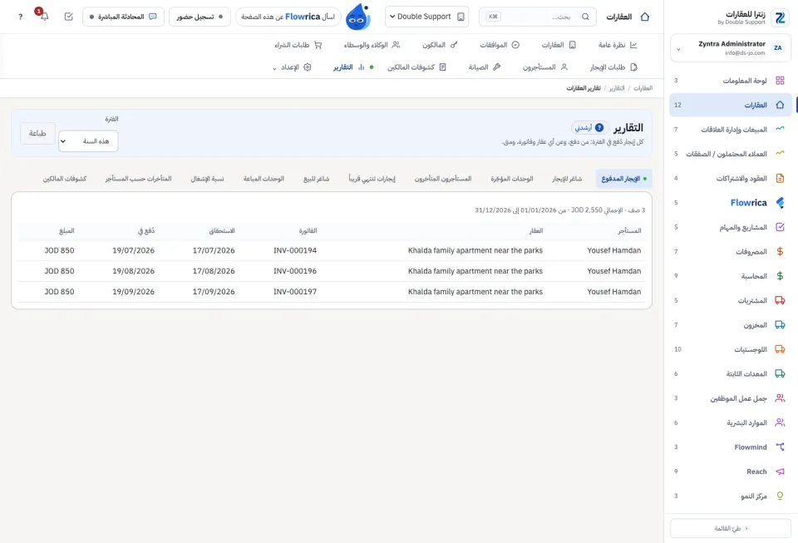Click the help question mark icon
The width and height of the screenshot is (798, 543).
[x=20, y=17]
